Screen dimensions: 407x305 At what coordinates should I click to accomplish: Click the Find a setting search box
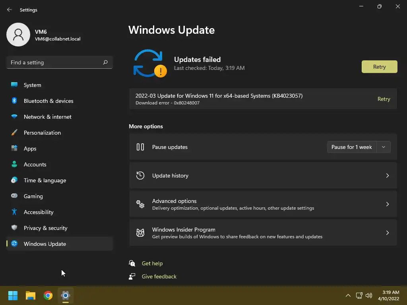click(x=60, y=62)
